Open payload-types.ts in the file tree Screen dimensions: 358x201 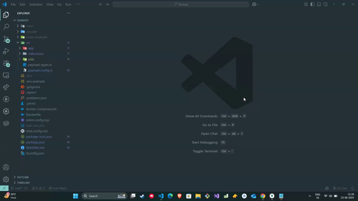click(40, 65)
